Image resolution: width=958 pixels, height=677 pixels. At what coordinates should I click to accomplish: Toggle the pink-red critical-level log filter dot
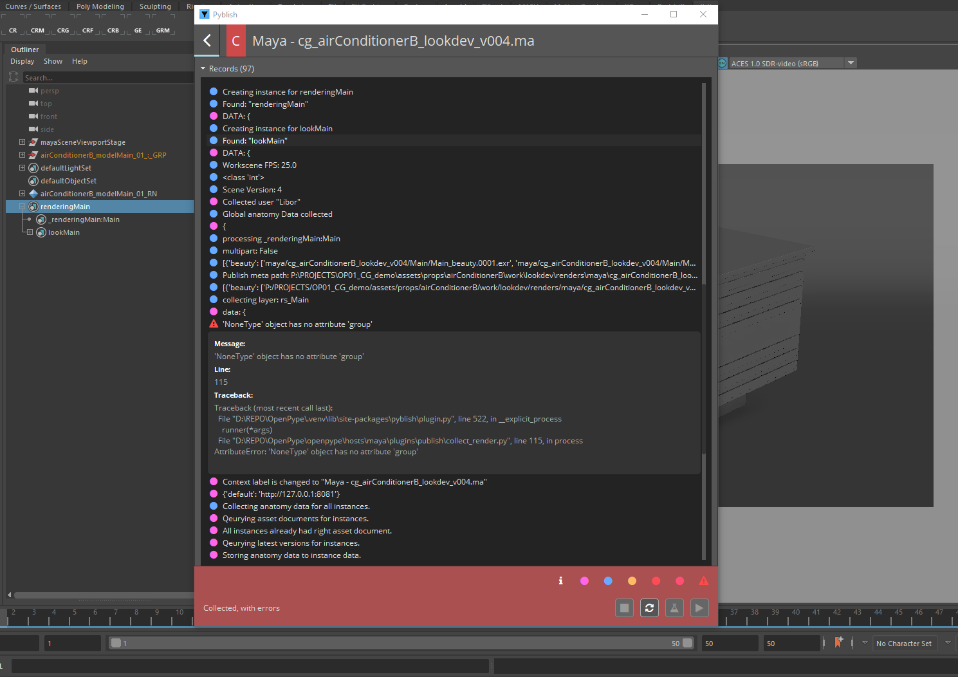tap(679, 580)
